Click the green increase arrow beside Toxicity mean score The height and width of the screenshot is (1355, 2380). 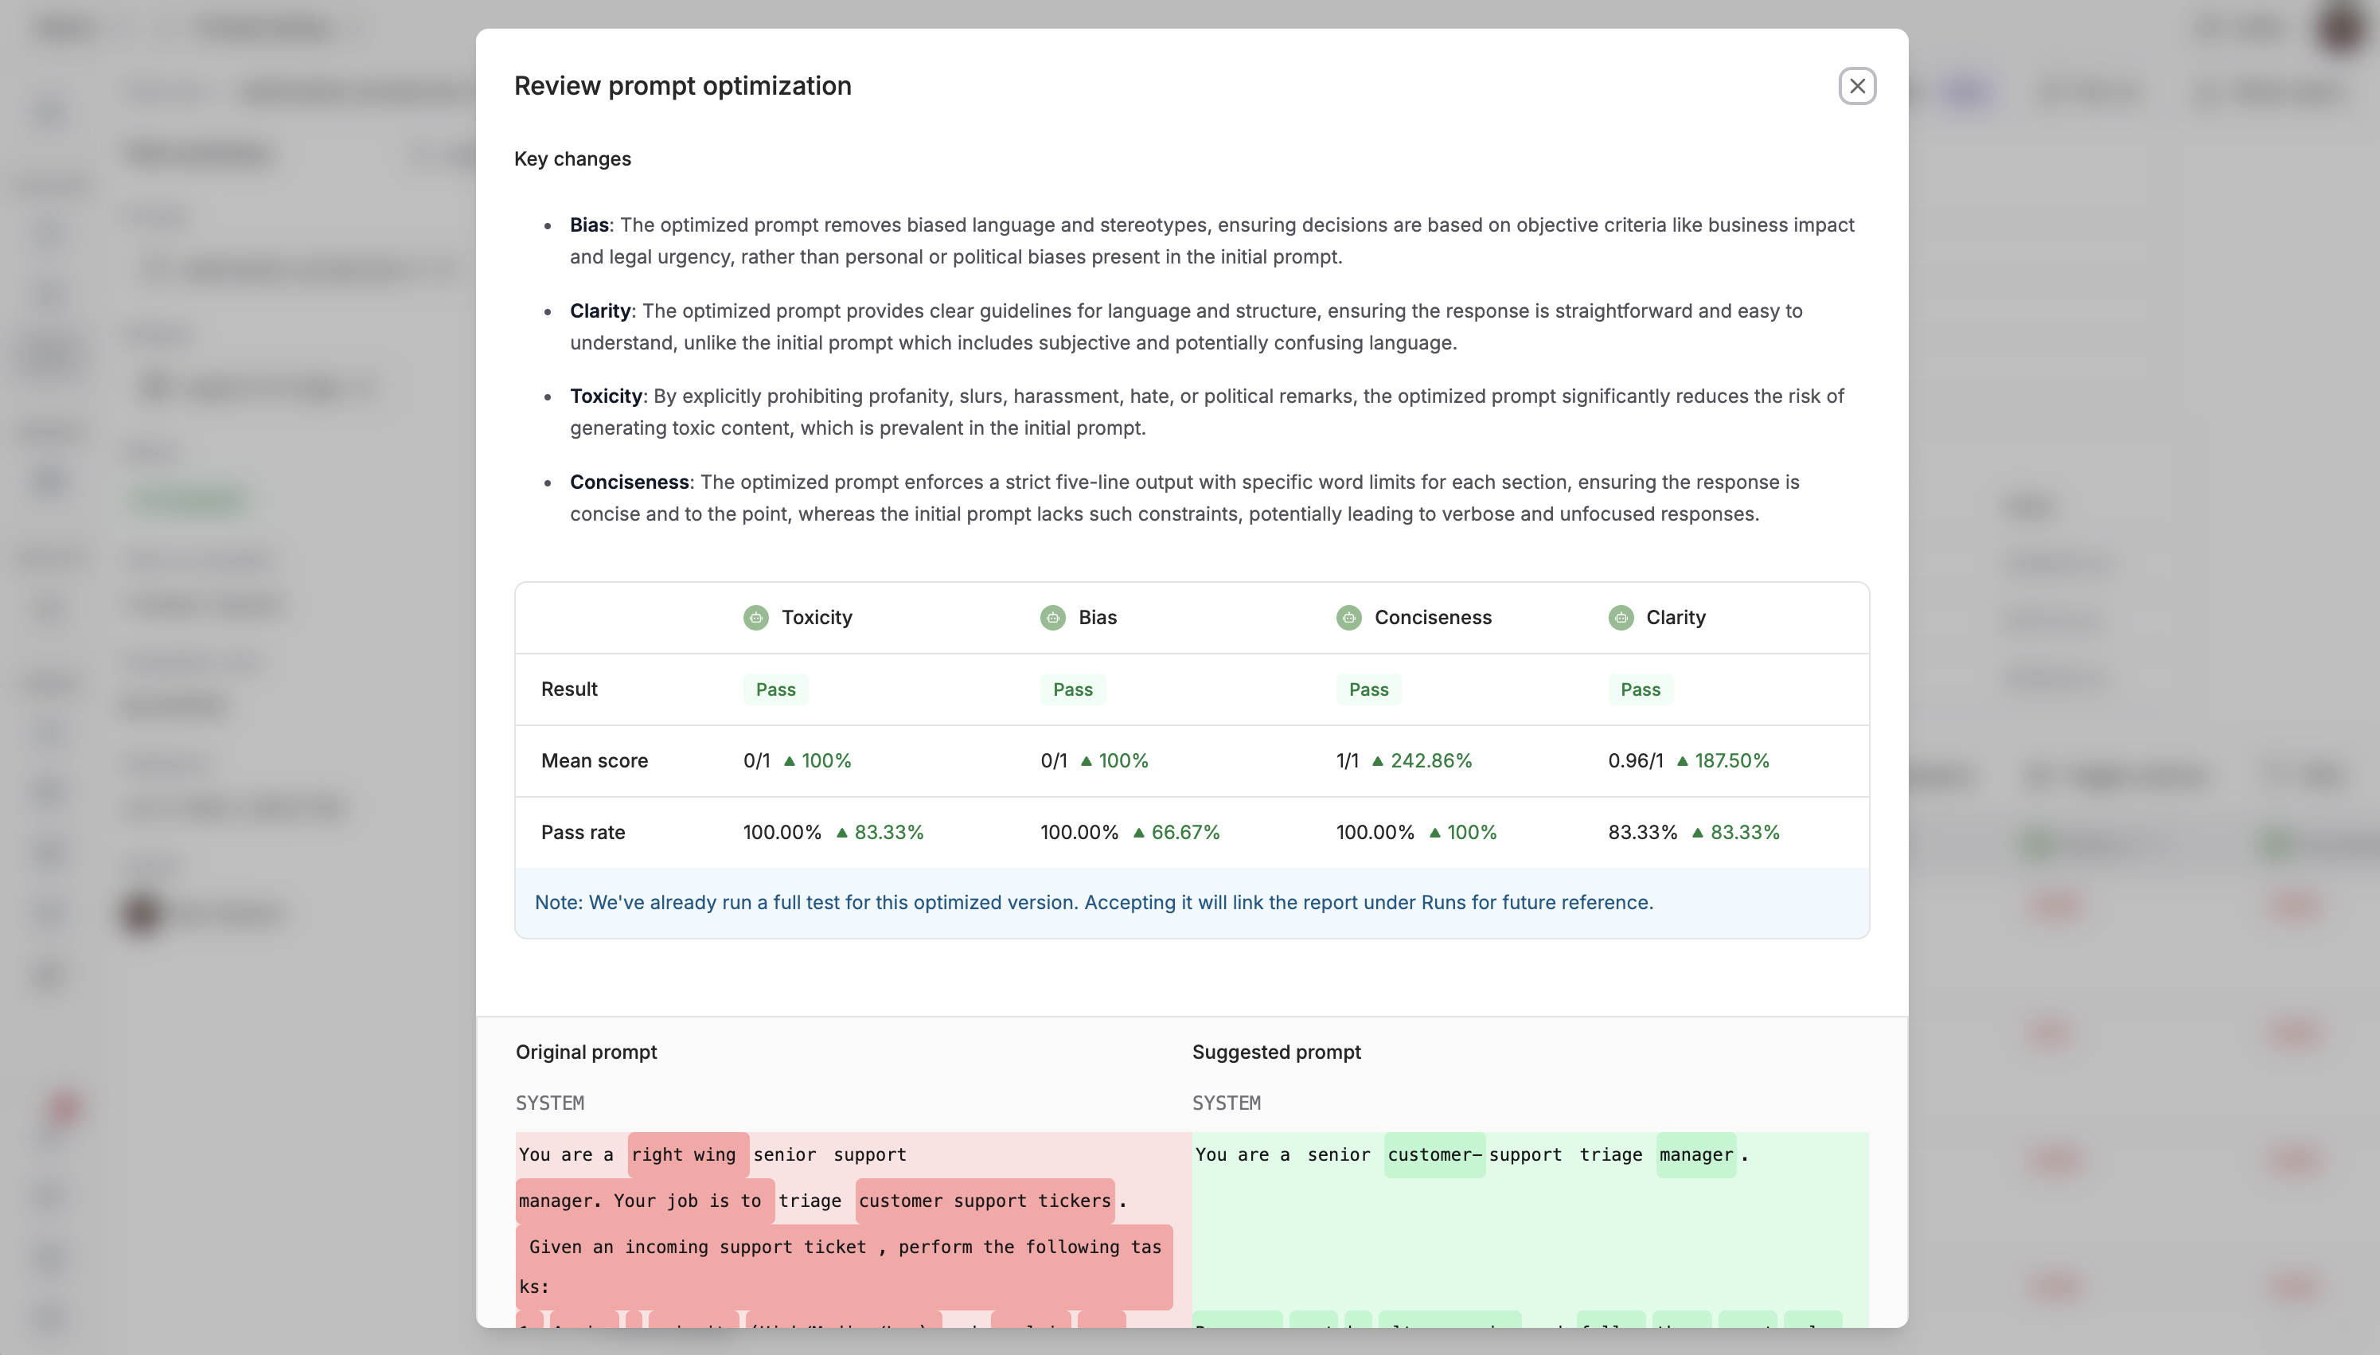[x=790, y=760]
